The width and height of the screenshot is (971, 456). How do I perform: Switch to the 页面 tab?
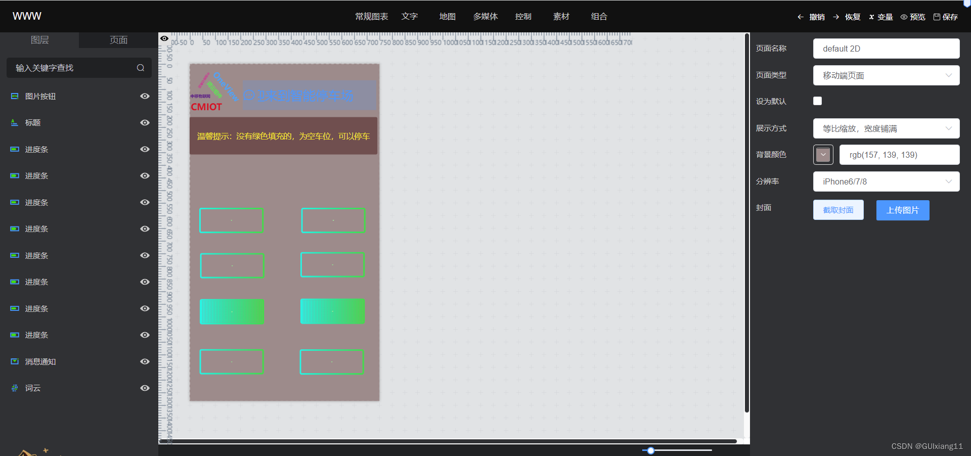coord(118,40)
